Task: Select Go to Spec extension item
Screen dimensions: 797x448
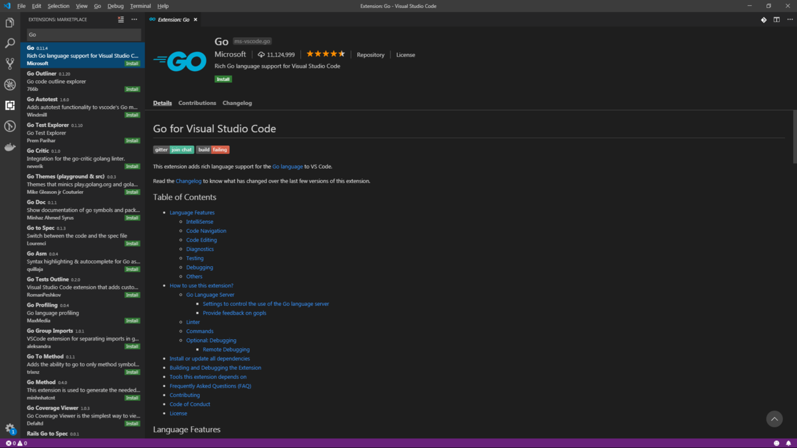Action: [82, 236]
